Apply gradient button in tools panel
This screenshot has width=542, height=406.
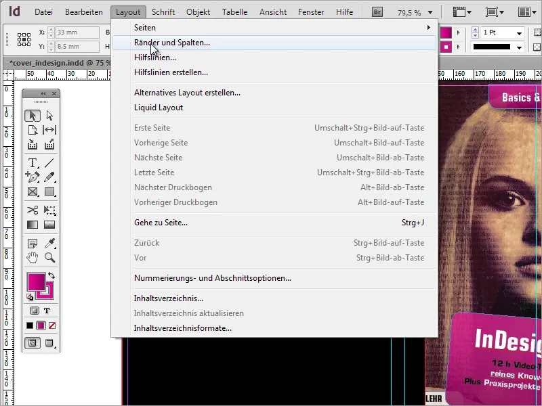[x=41, y=325]
